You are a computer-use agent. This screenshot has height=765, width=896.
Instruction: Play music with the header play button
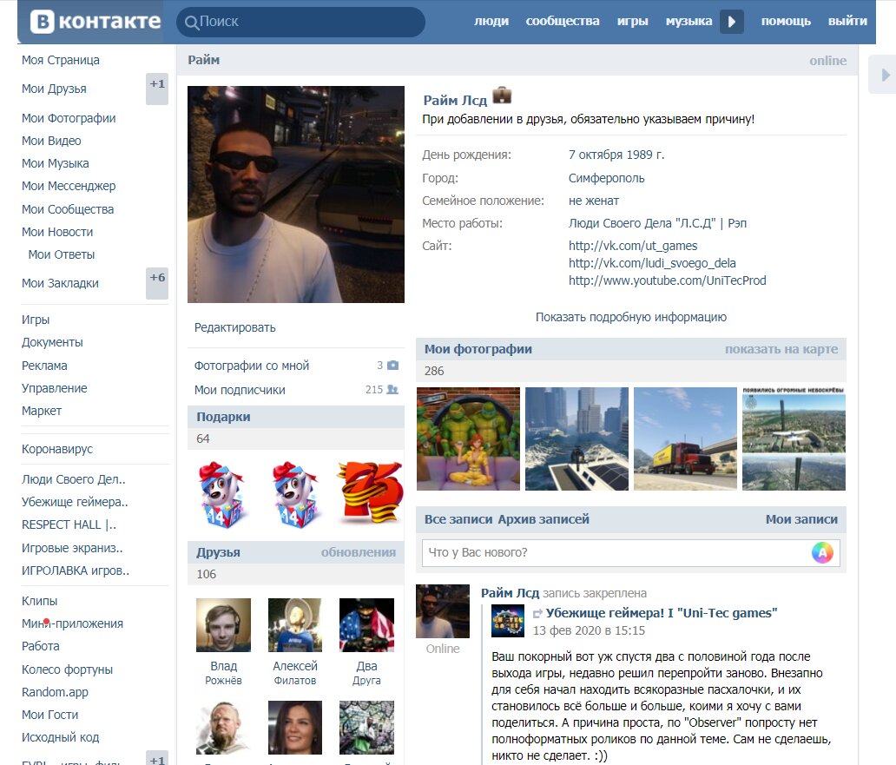click(x=731, y=22)
